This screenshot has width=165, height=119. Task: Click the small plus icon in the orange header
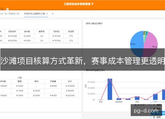(x=7, y=9)
